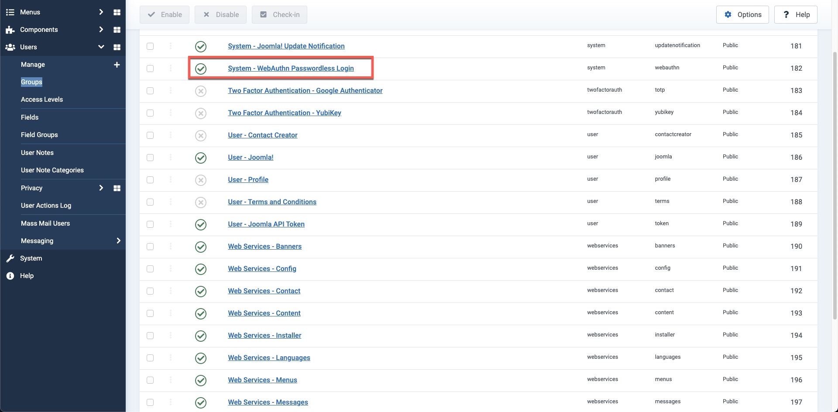Click the vertical scrollbar on the right
The height and width of the screenshot is (412, 838).
click(x=834, y=175)
